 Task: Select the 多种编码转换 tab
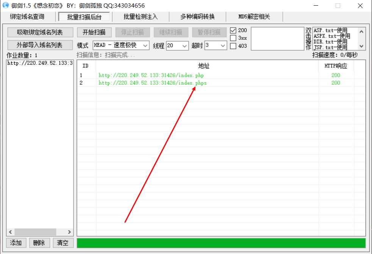(197, 17)
